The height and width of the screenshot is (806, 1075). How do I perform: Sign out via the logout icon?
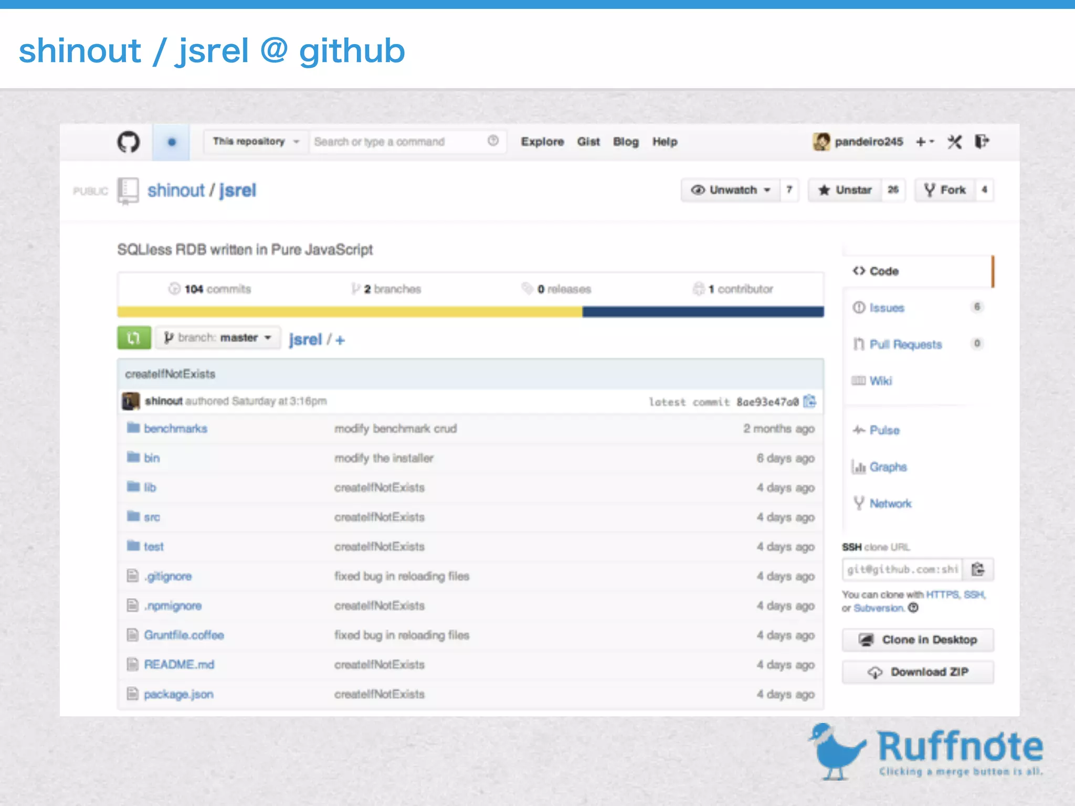982,142
